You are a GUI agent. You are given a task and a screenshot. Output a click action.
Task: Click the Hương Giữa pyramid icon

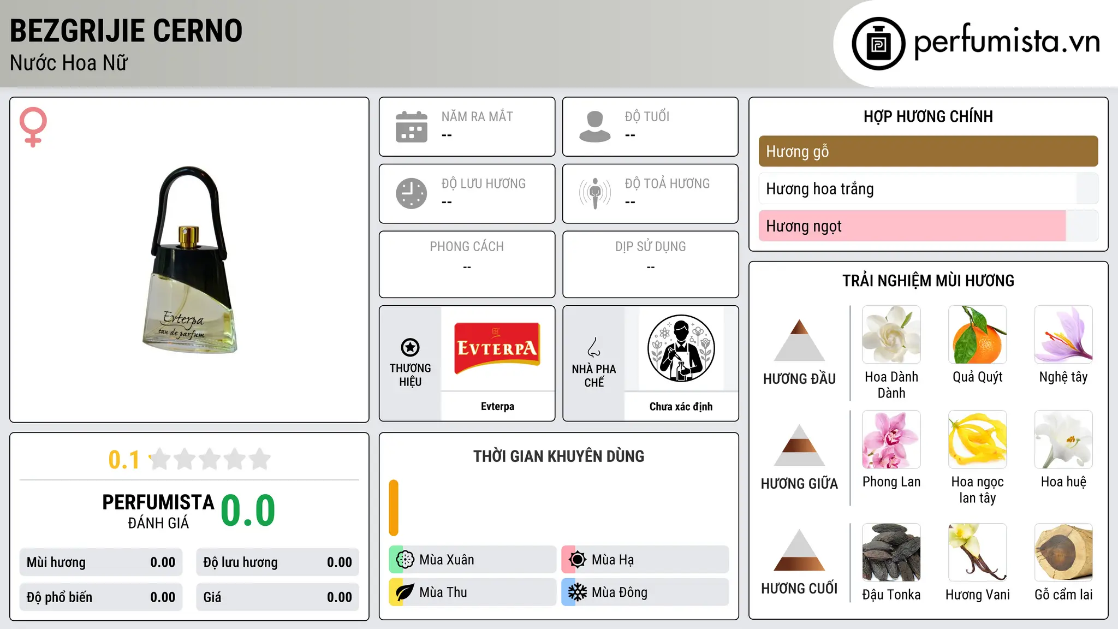pyautogui.click(x=799, y=445)
